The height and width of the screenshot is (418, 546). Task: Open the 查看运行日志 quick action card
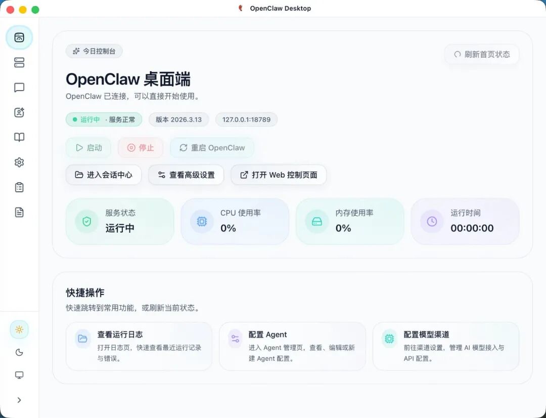(139, 346)
